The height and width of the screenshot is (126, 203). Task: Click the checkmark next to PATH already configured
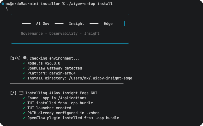click(x=24, y=113)
